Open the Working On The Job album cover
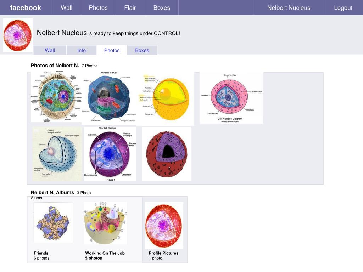This screenshot has width=363, height=272. [x=105, y=223]
